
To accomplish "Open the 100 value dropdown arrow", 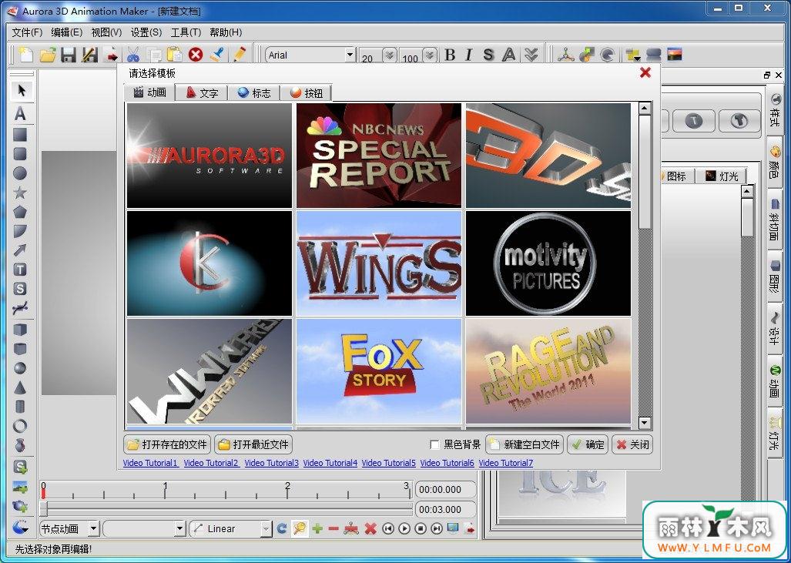I will 429,55.
